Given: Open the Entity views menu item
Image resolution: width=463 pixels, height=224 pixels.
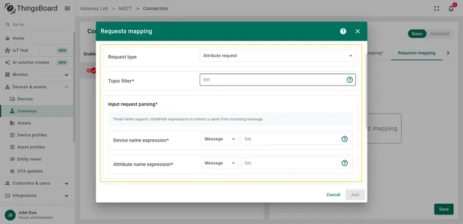Looking at the screenshot, I should [36, 159].
